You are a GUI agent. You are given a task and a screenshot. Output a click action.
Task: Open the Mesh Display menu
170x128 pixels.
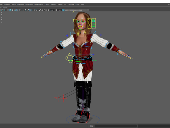click(x=39, y=5)
